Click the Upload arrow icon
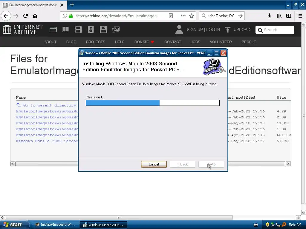 point(227,30)
